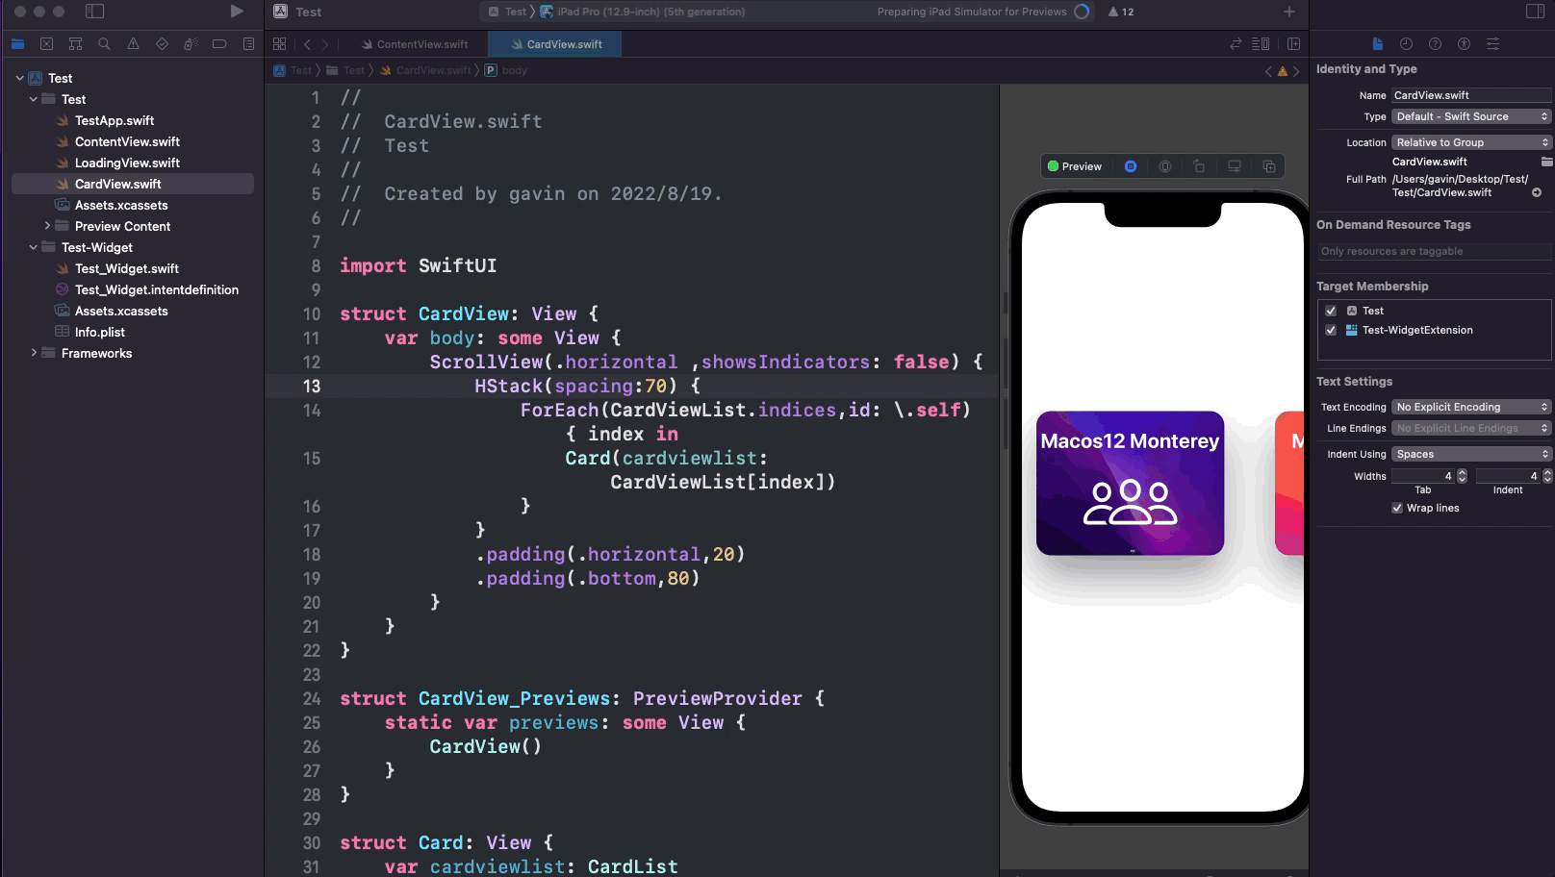Open the editor options lines icon
Screen dimensions: 1555x877
[1261, 44]
